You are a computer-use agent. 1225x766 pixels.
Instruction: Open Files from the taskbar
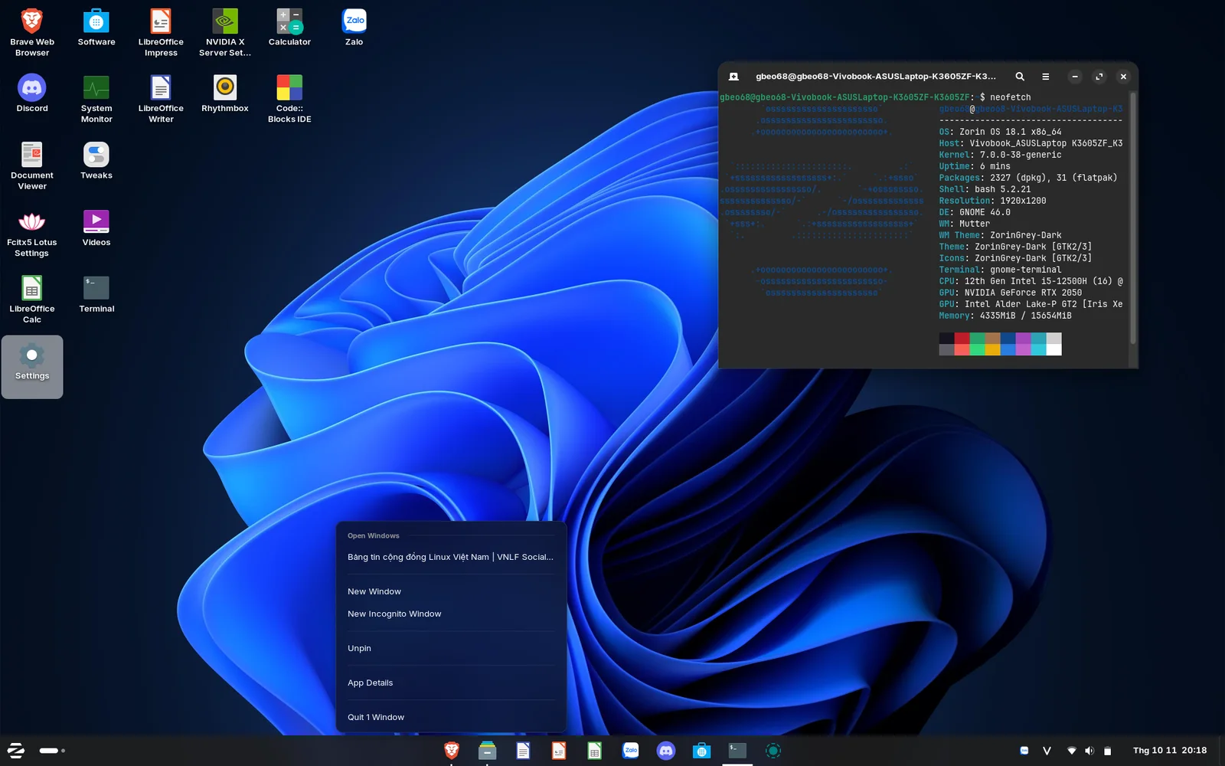pos(487,751)
